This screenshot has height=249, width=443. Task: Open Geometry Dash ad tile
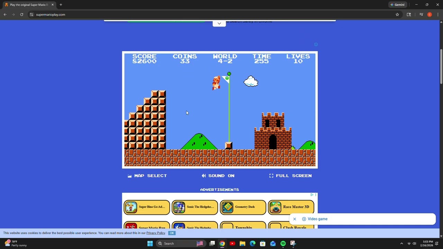[243, 207]
